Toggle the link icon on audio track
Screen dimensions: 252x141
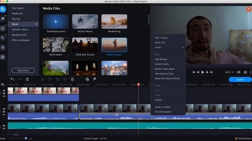tap(4, 128)
